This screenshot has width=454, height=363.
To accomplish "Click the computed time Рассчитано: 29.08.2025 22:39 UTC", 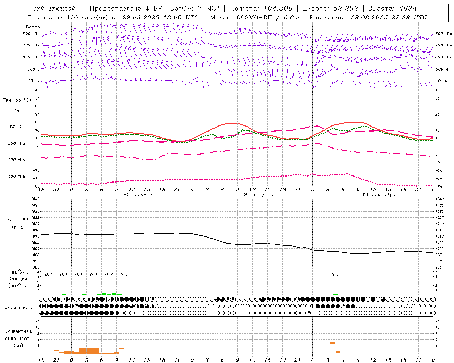I will pyautogui.click(x=368, y=17).
